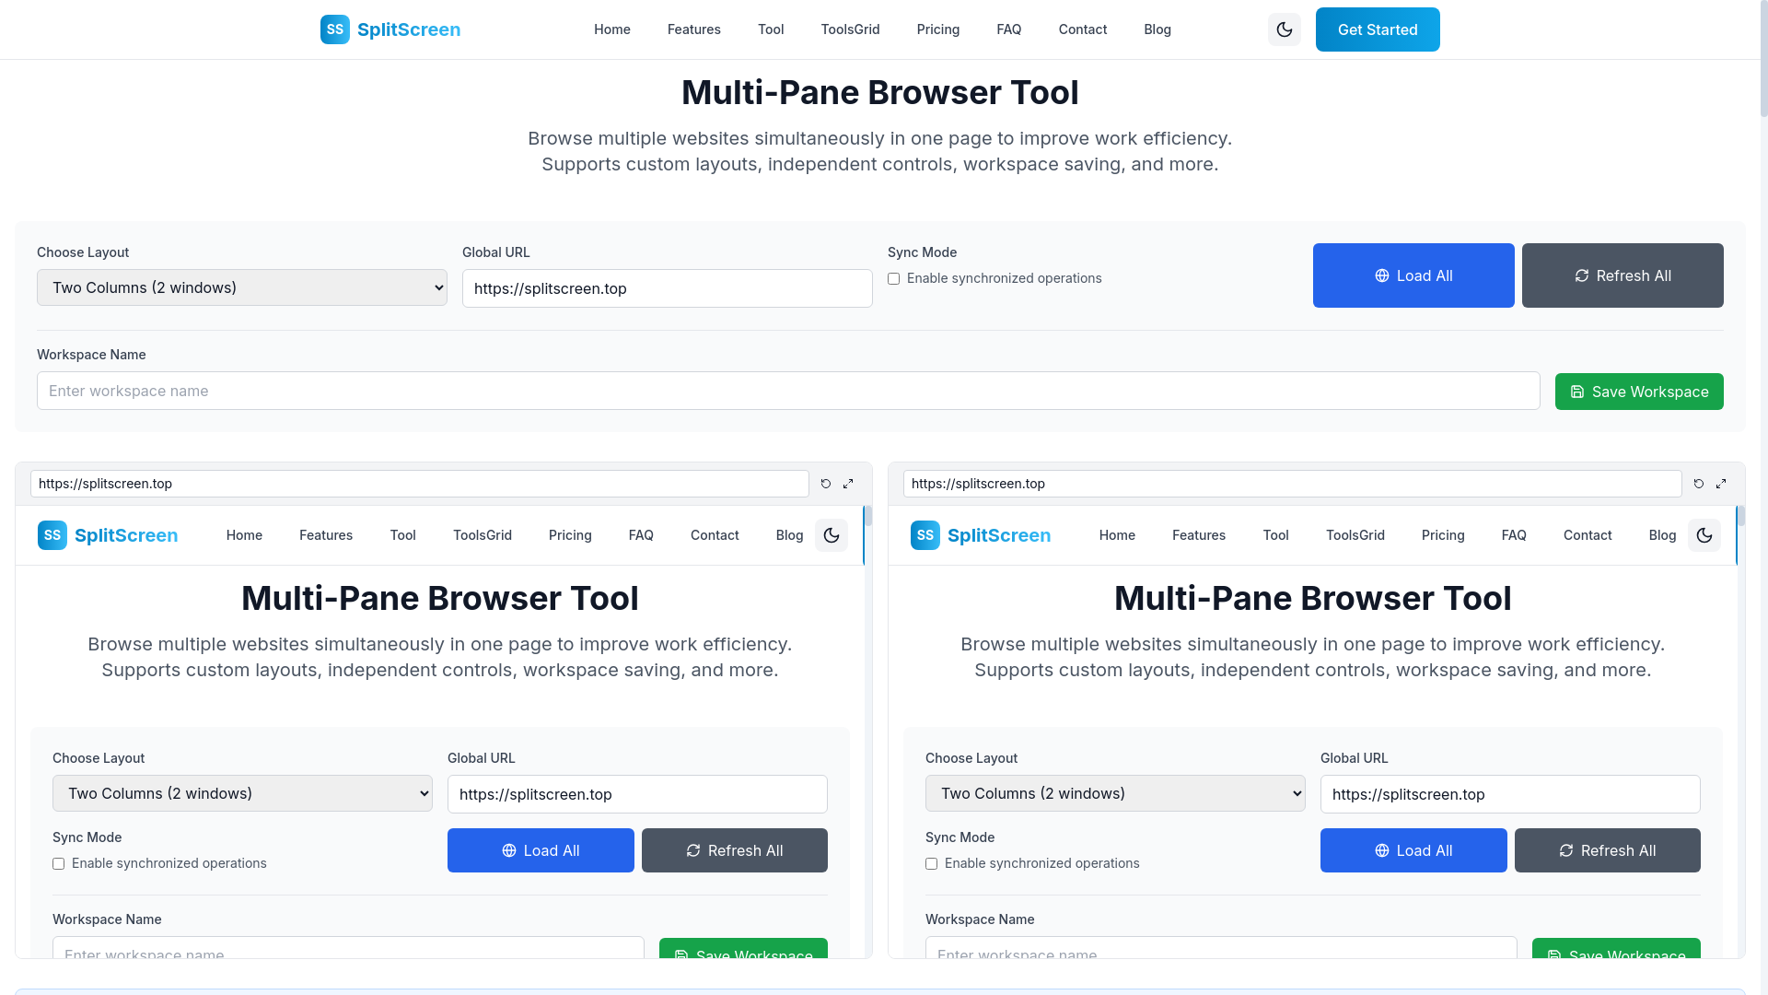1768x995 pixels.
Task: Click Load All inside the left pane
Action: coord(541,850)
